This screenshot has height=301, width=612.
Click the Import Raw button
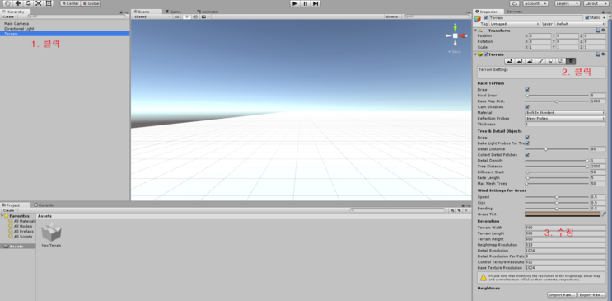561,294
